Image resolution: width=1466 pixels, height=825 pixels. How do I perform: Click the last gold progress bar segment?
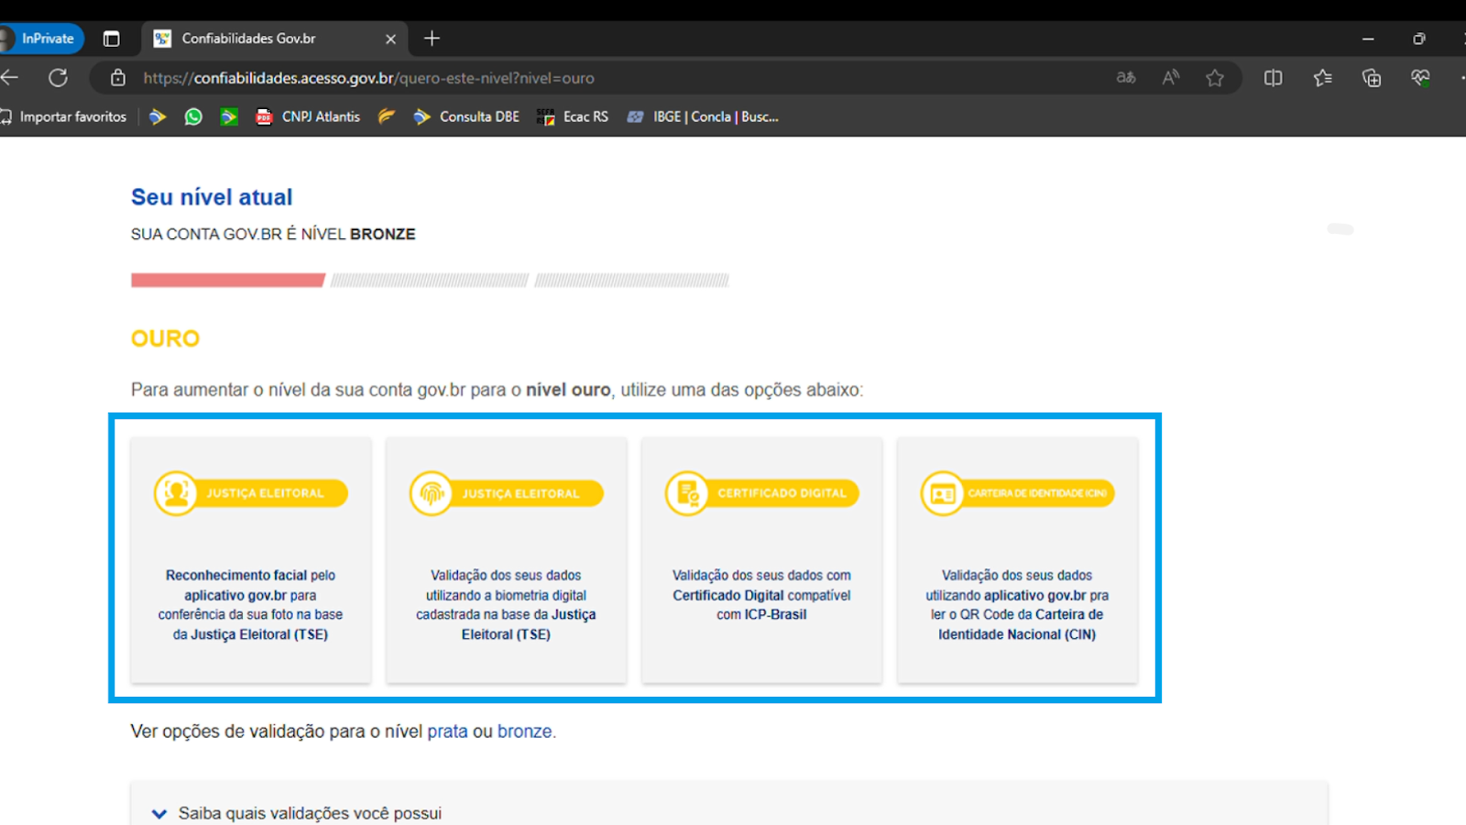tap(632, 280)
